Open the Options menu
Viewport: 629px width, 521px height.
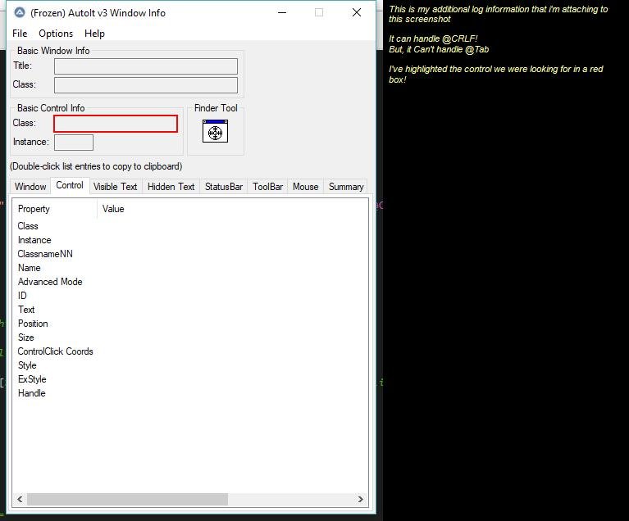(56, 34)
